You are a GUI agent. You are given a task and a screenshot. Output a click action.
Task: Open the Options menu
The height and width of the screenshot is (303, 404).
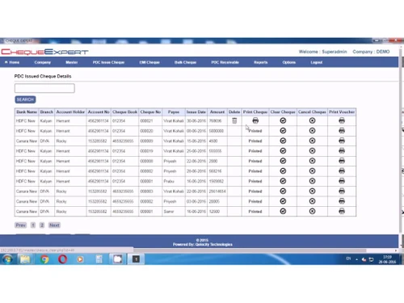pos(289,62)
